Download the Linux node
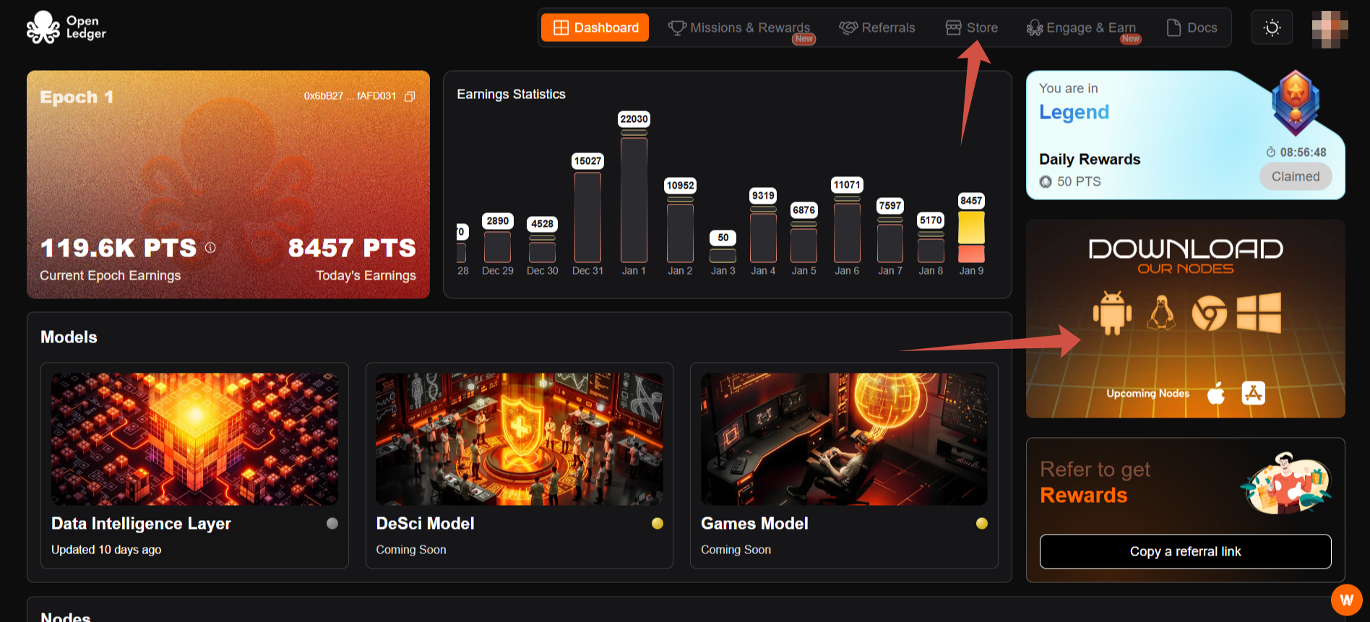 coord(1161,314)
